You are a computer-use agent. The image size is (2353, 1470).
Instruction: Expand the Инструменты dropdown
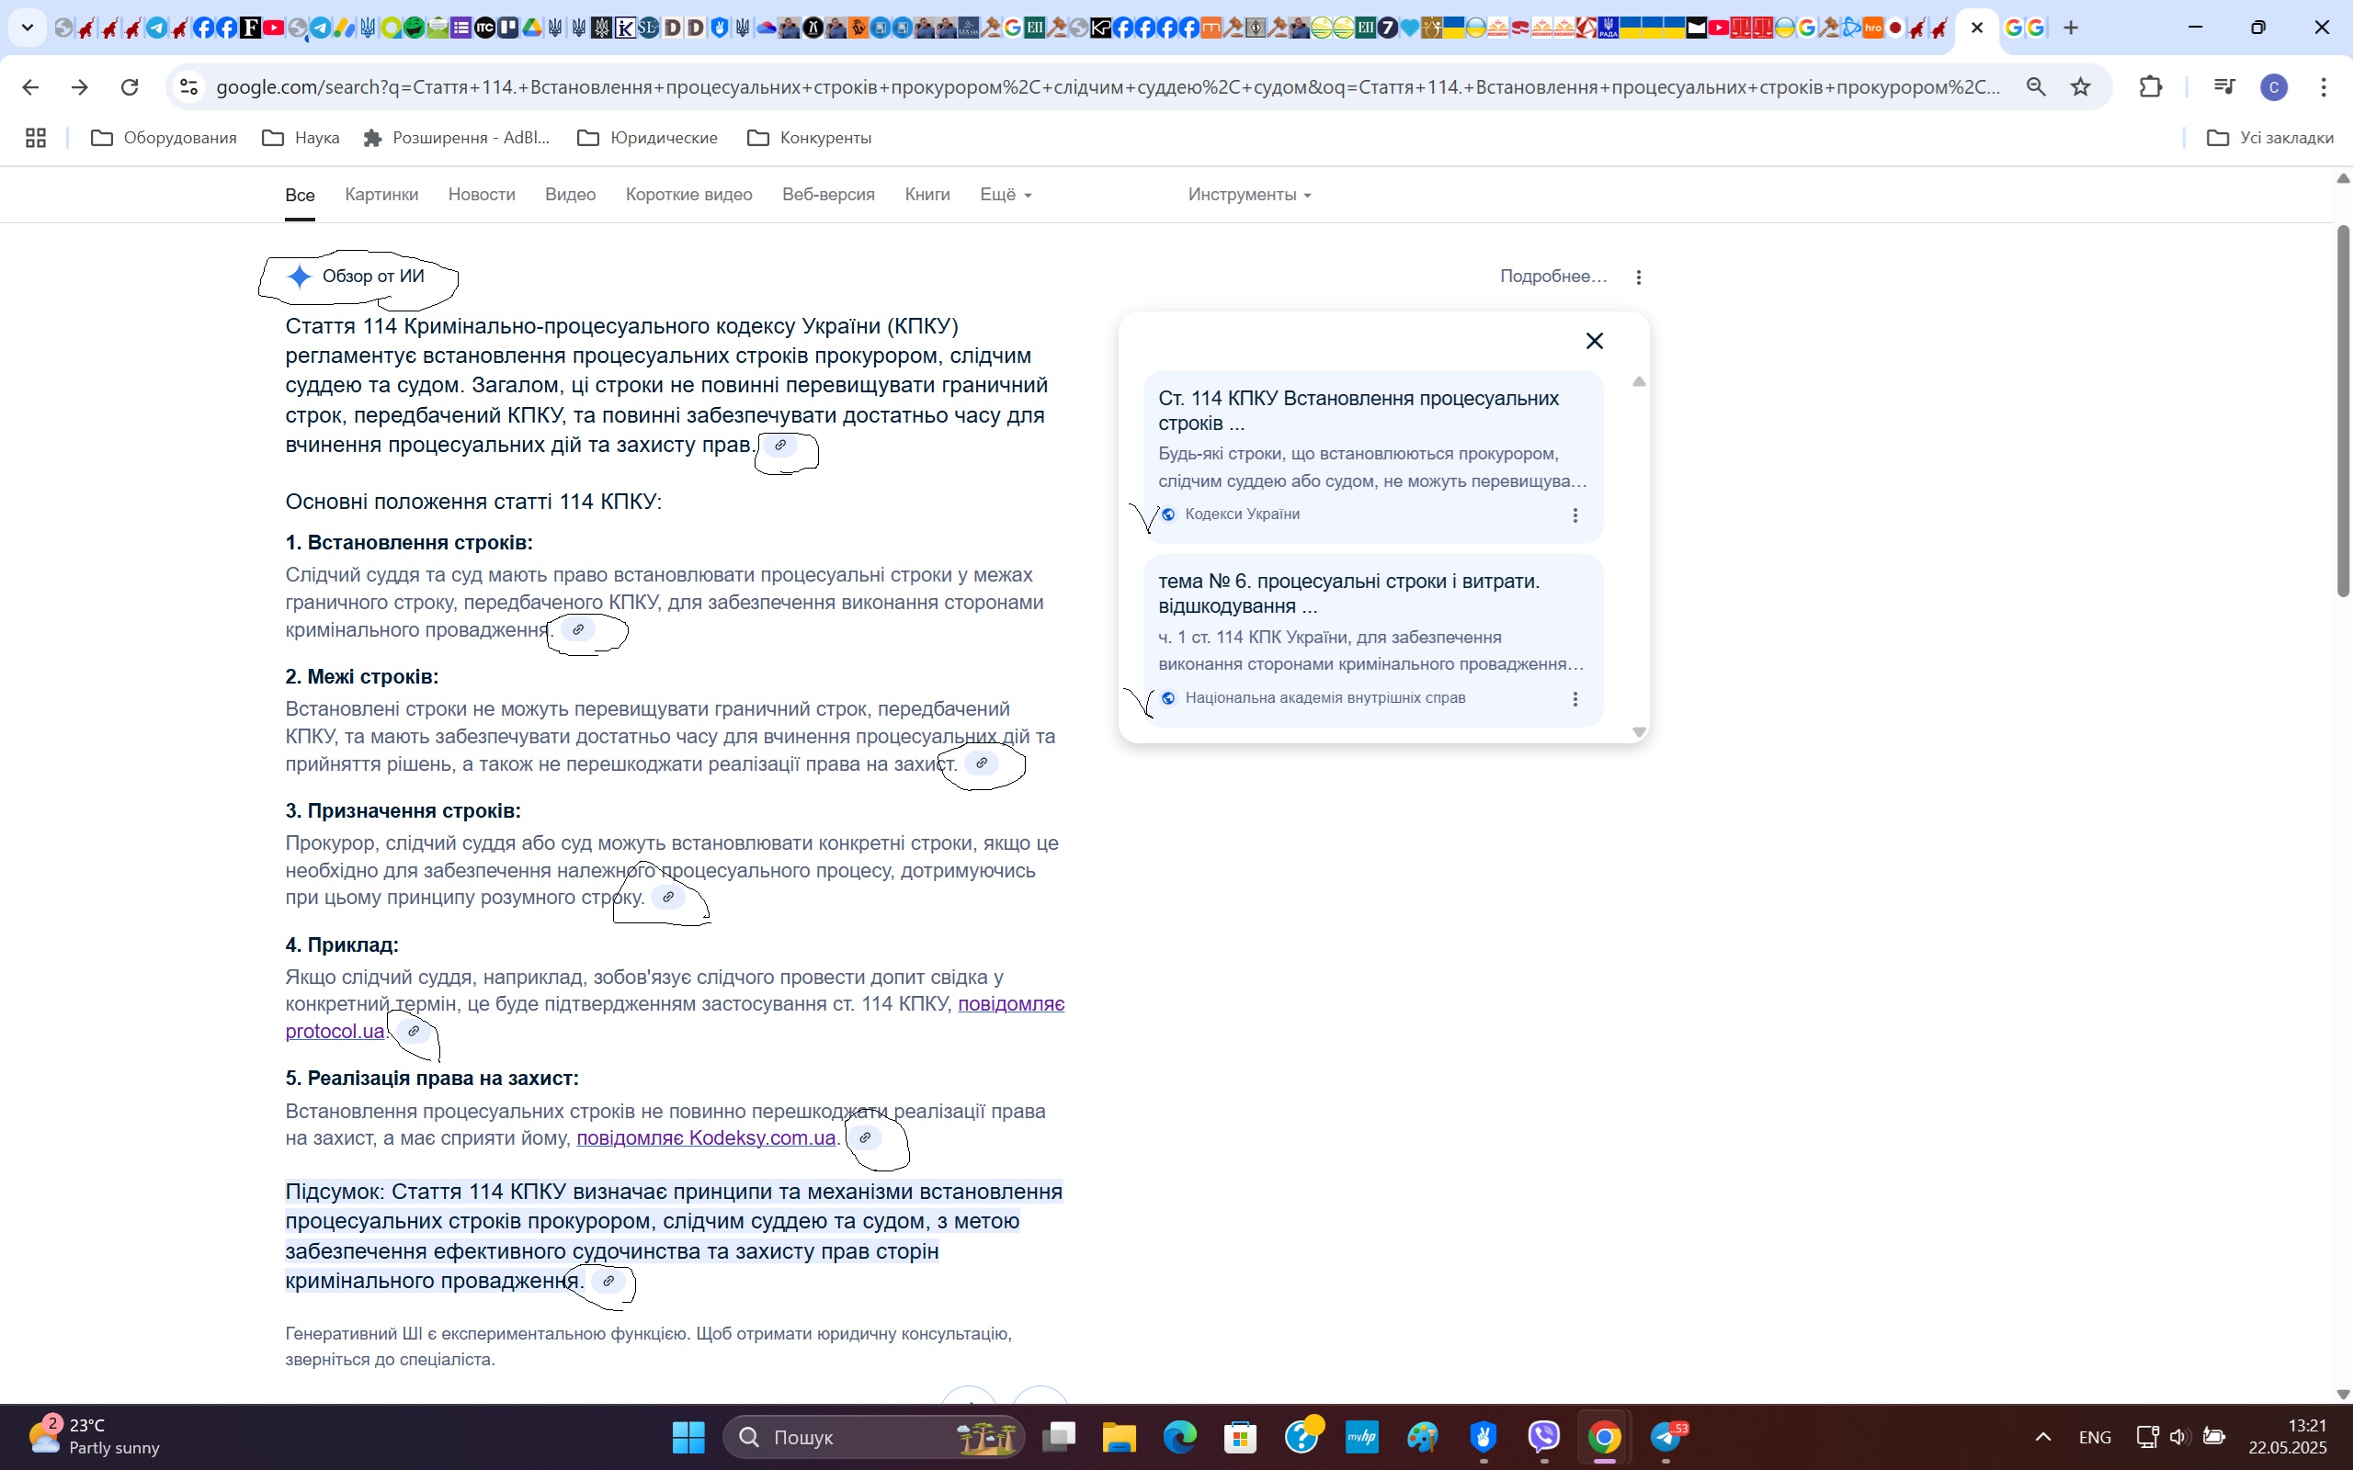1248,195
